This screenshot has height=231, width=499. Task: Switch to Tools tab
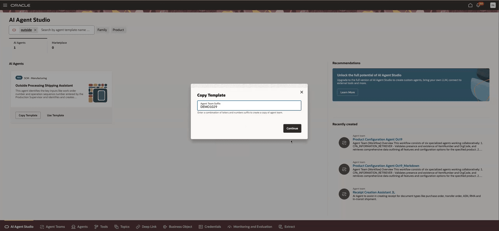101,227
